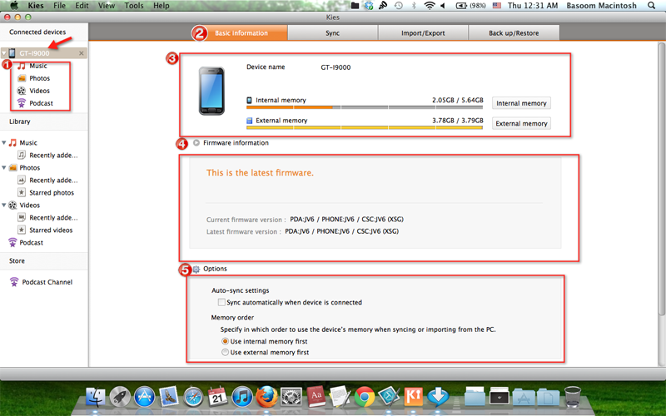
Task: Open Finder from the Dock
Action: 96,398
